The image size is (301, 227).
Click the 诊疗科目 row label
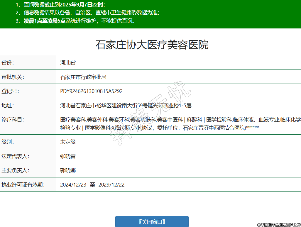click(12, 120)
